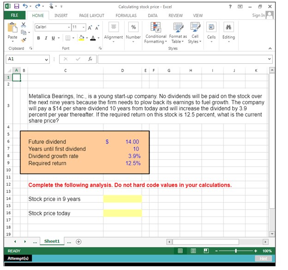Decrease font size with smaller A icon
The height and width of the screenshot is (270, 288).
(x=97, y=28)
